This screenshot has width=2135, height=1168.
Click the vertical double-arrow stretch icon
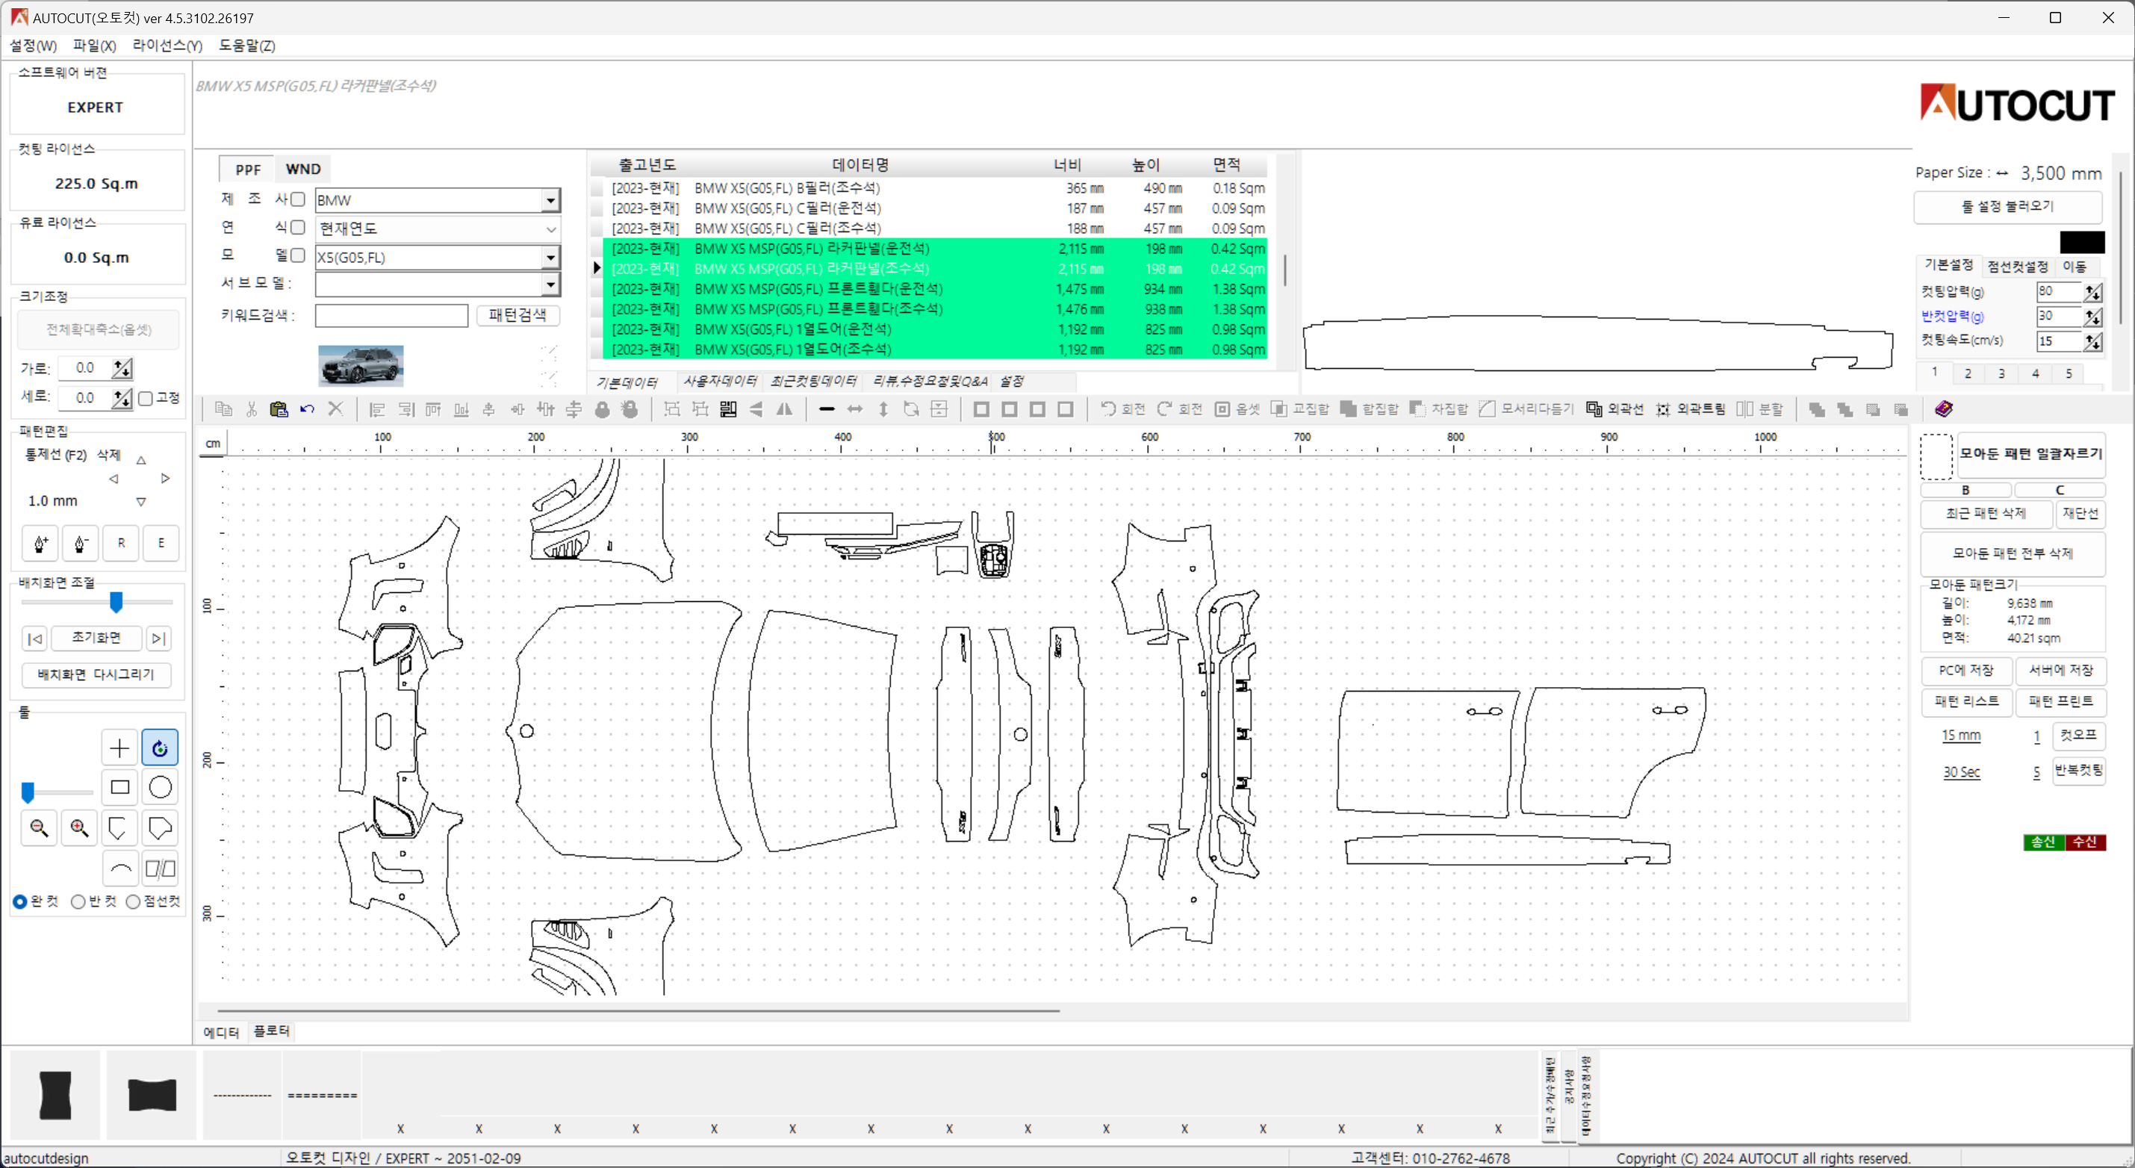coord(883,409)
